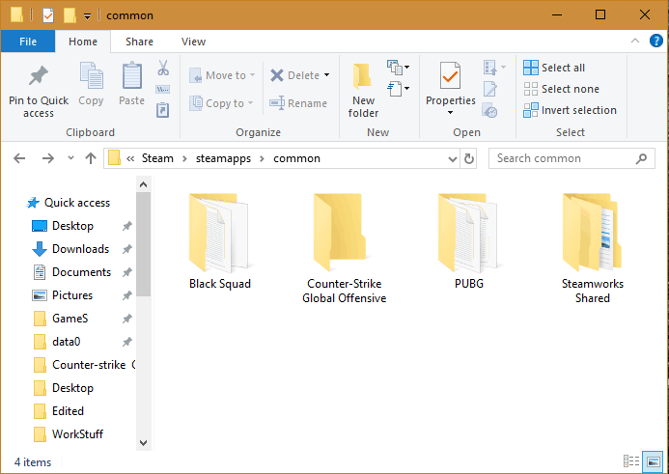Click Steam in the address breadcrumb
The width and height of the screenshot is (669, 474).
(157, 158)
